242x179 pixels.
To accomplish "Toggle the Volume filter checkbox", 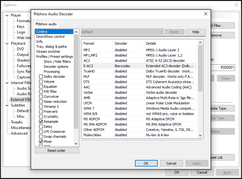I will coord(41,82).
